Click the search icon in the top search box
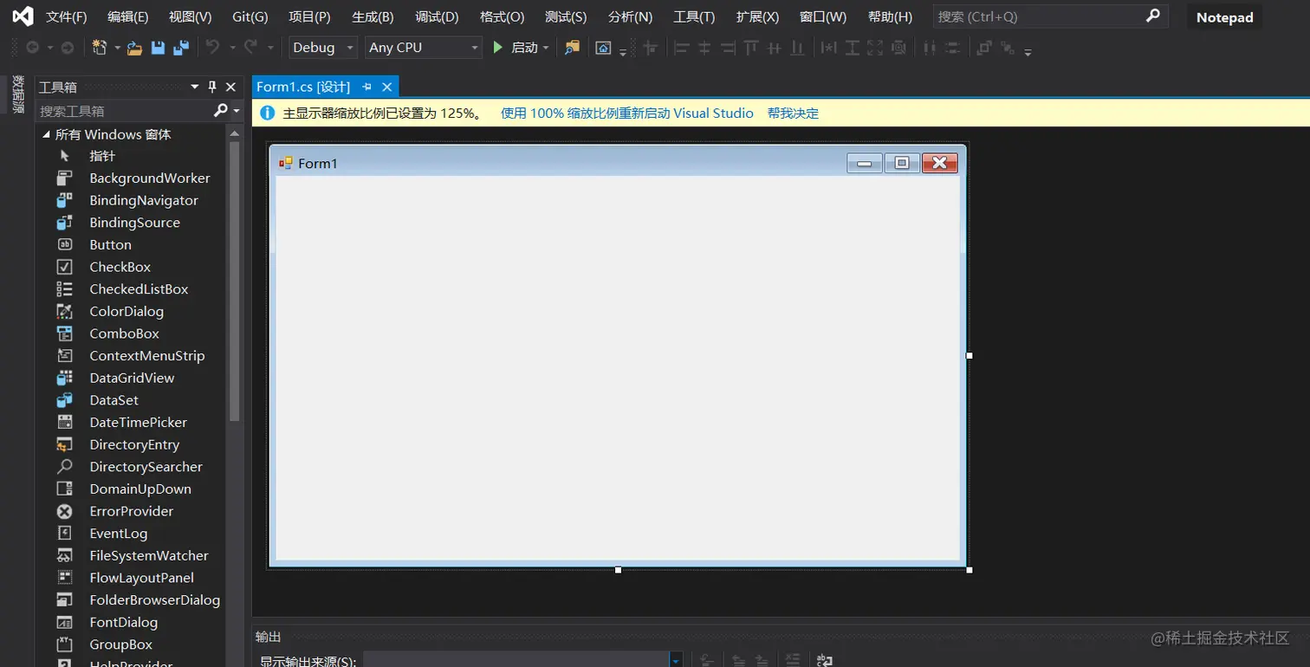 [x=1152, y=16]
